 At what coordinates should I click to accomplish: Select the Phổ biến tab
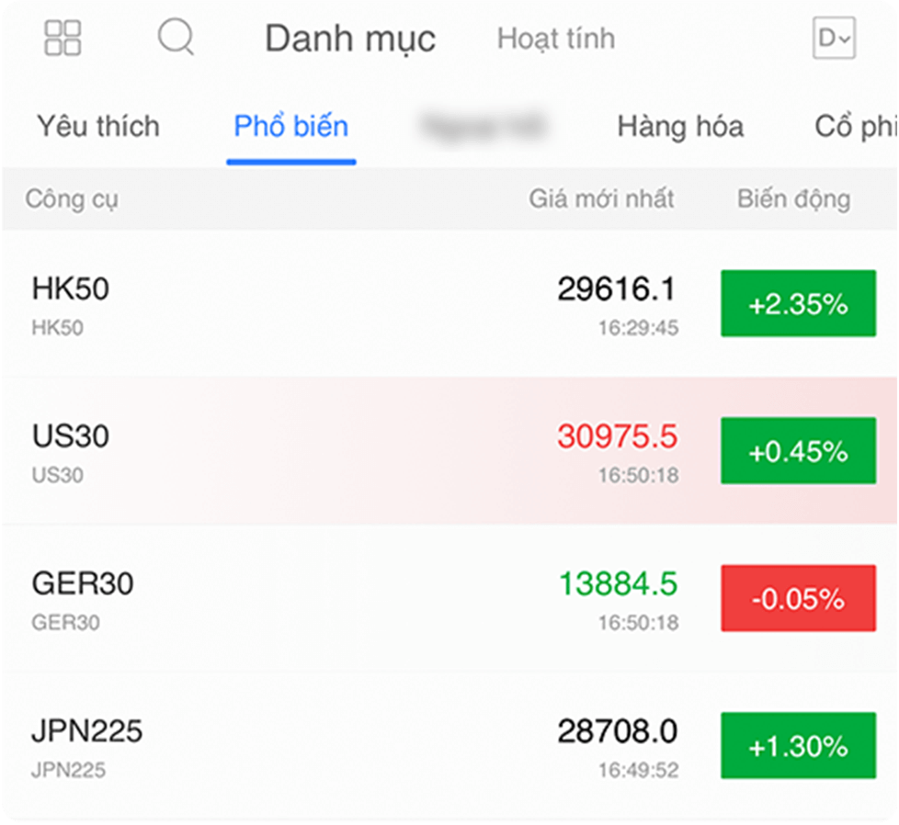tap(290, 126)
